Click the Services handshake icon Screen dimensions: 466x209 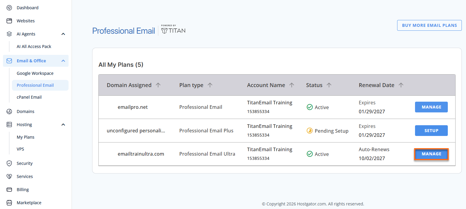tap(9, 177)
